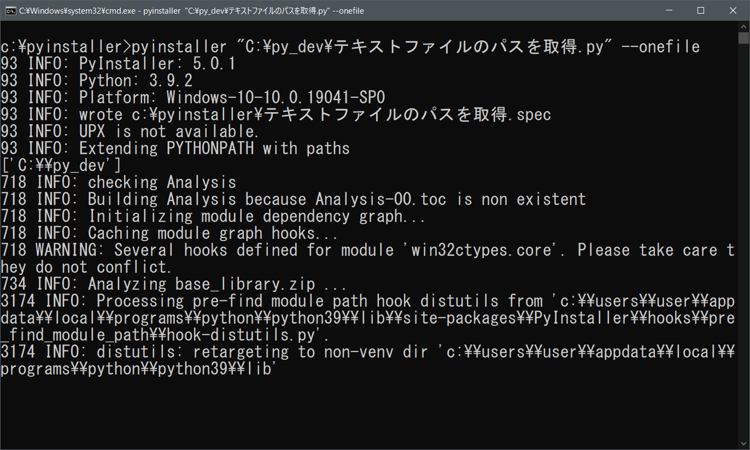This screenshot has width=750, height=450.
Task: Click the line 'Python: 3.9.2'
Action: click(x=97, y=80)
